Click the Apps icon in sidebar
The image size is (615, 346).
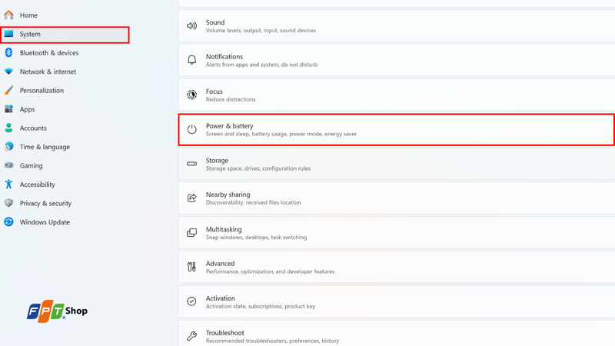pyautogui.click(x=8, y=109)
